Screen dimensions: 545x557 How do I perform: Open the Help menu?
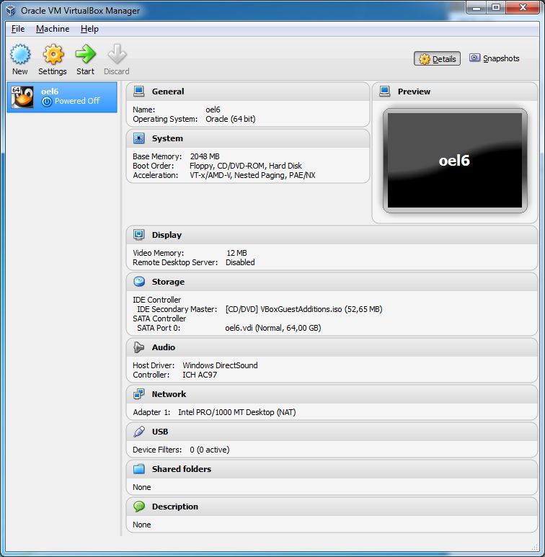89,29
